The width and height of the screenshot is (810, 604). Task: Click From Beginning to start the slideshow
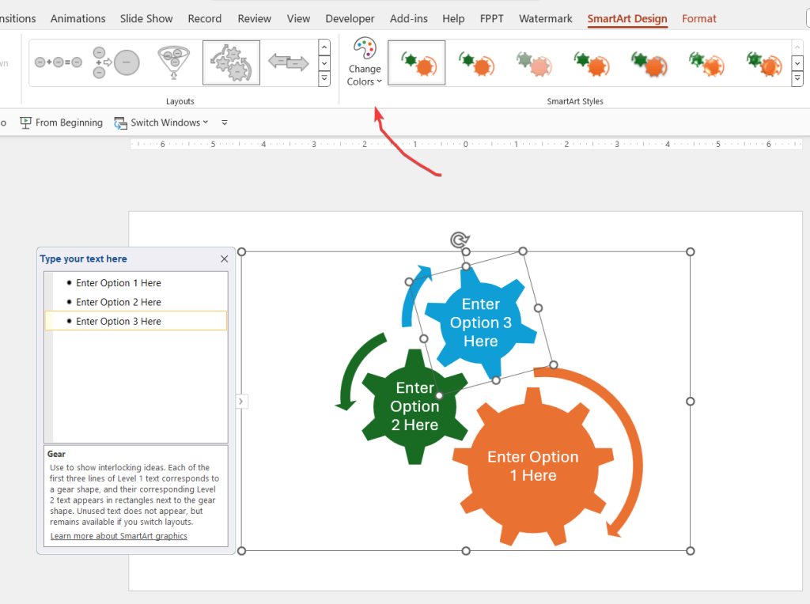61,123
